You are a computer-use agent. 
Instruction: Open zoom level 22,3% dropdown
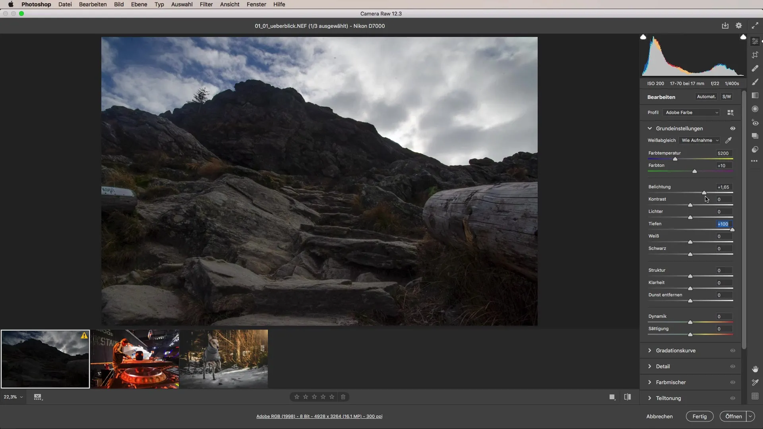[x=13, y=397]
